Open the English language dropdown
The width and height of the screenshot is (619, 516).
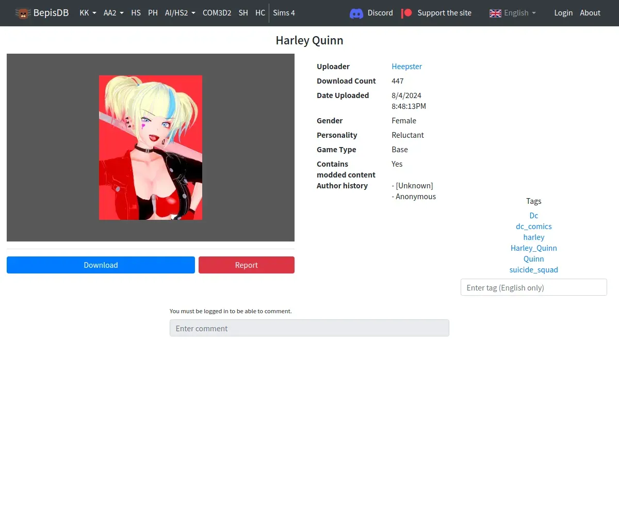520,13
